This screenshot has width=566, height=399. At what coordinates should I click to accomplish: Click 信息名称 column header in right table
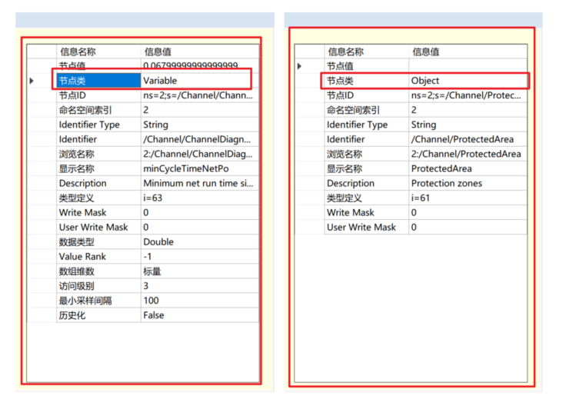tap(366, 52)
